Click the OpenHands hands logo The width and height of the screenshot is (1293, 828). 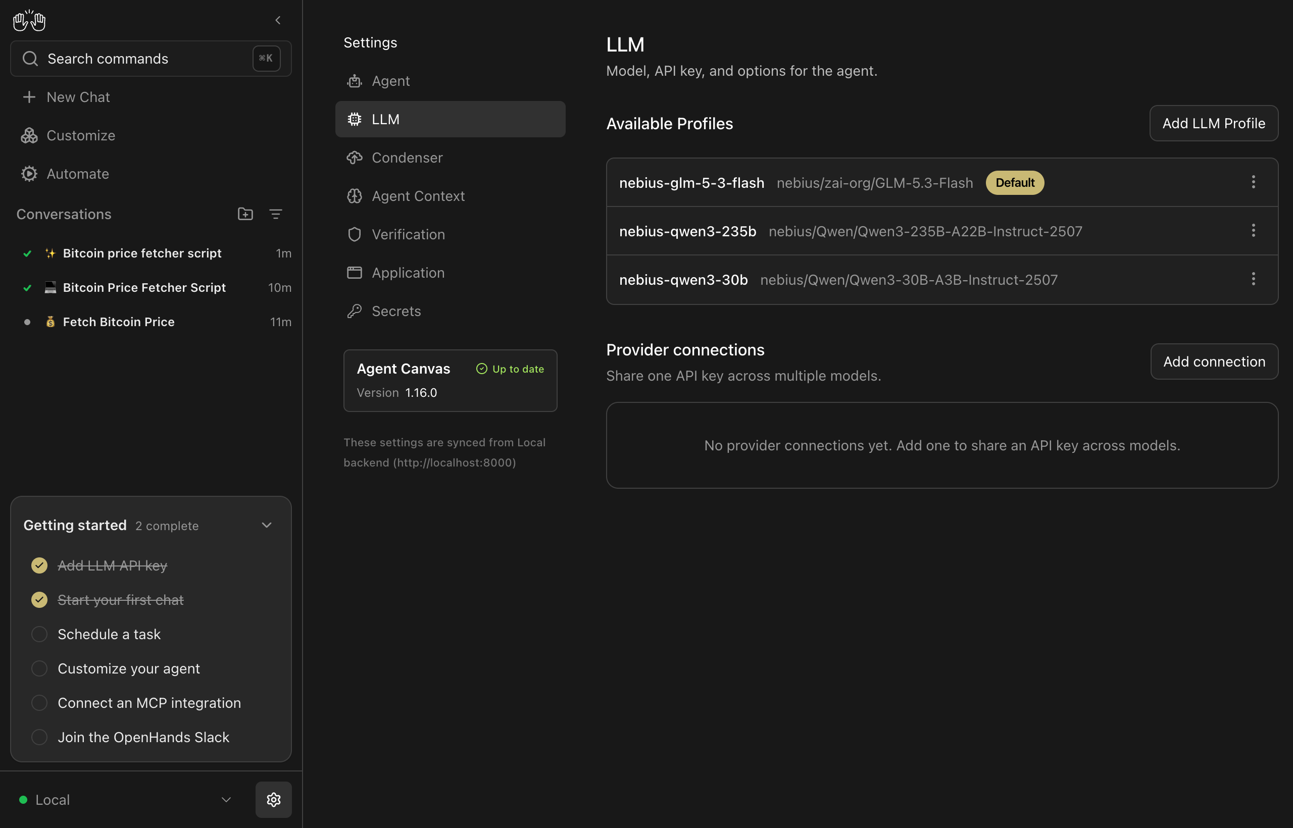coord(29,20)
